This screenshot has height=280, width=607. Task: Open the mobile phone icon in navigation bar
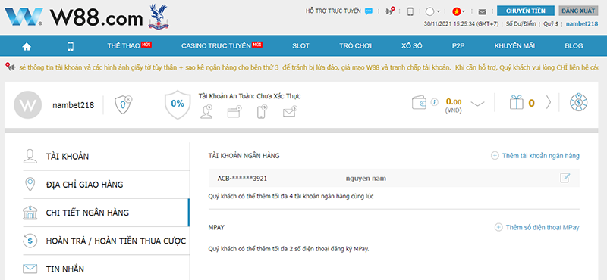[x=70, y=46]
